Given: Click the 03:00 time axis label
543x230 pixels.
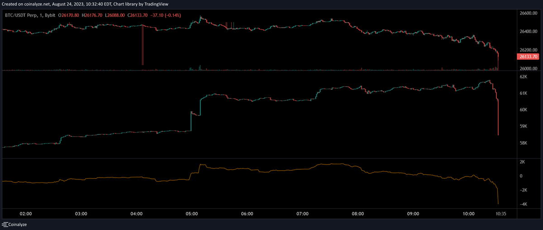Looking at the screenshot, I should point(81,214).
